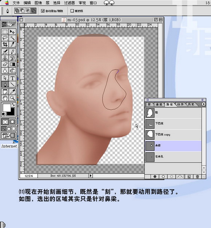Switch to the 通道 tab
The height and width of the screenshot is (228, 211).
(x=159, y=104)
